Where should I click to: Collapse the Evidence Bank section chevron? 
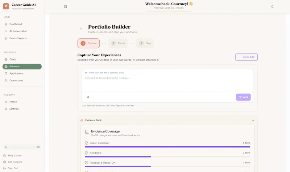pyautogui.click(x=253, y=120)
